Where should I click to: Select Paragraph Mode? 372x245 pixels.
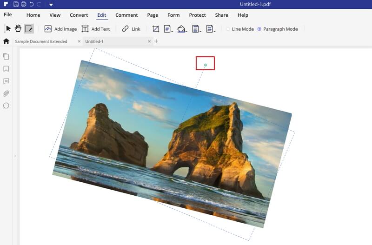pos(278,29)
